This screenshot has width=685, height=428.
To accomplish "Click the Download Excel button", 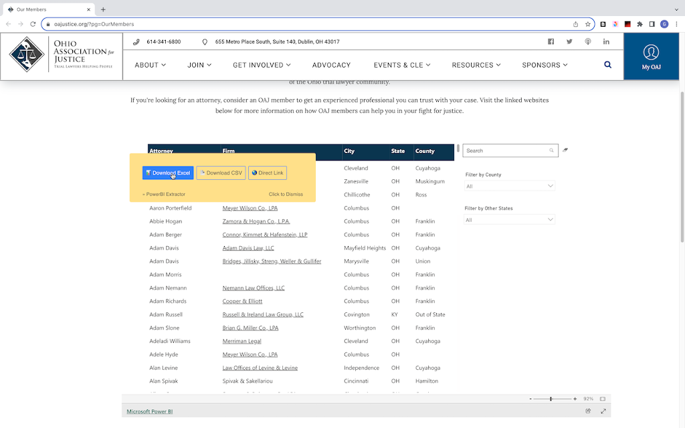I will tap(168, 173).
